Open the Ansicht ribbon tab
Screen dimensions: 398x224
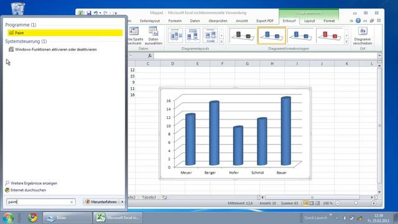coord(242,21)
